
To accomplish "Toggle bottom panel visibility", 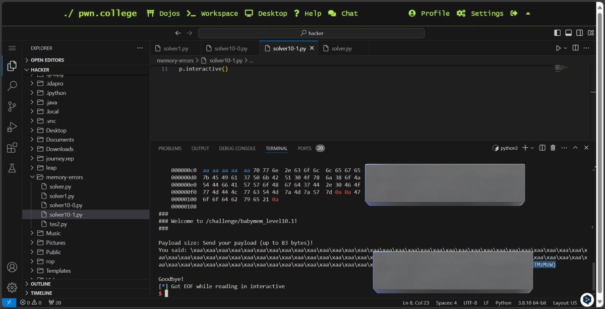I will tap(569, 33).
